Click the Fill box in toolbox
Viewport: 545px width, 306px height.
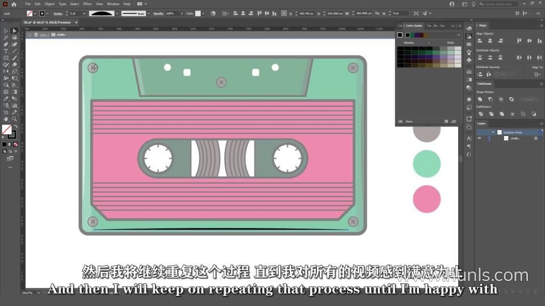pos(7,129)
